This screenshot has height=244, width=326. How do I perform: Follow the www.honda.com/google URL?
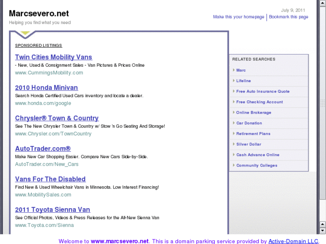43,103
